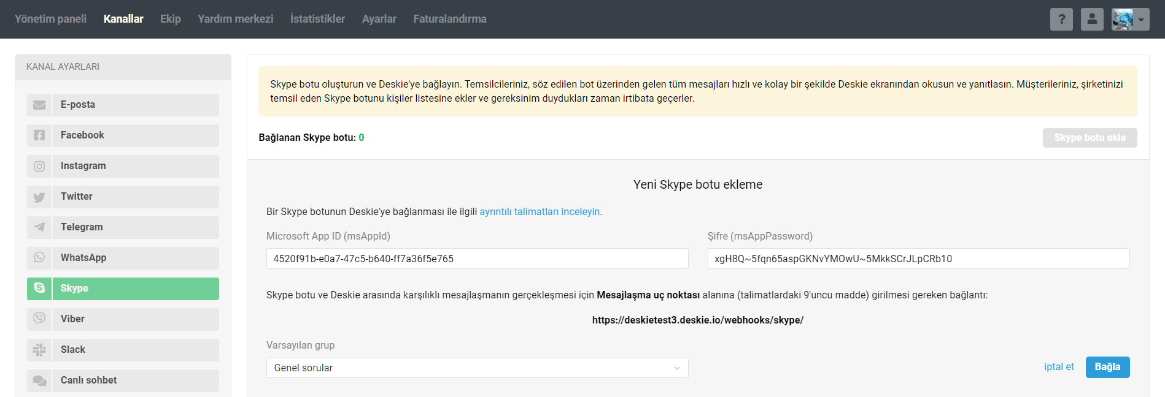Image resolution: width=1165 pixels, height=397 pixels.
Task: Select the Facebook channel
Action: 123,135
